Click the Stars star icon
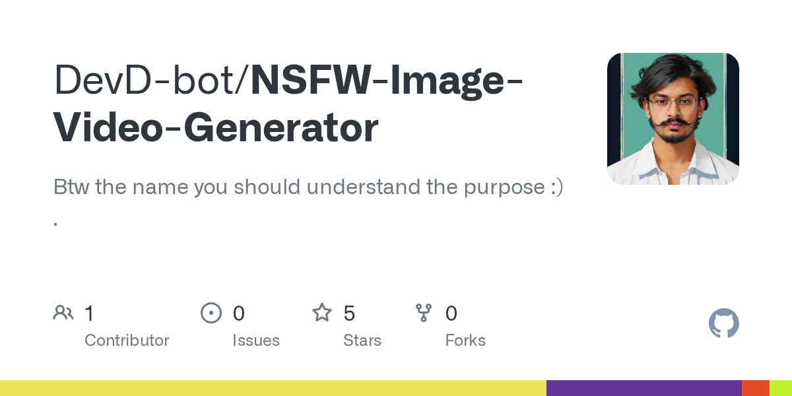 coord(322,313)
